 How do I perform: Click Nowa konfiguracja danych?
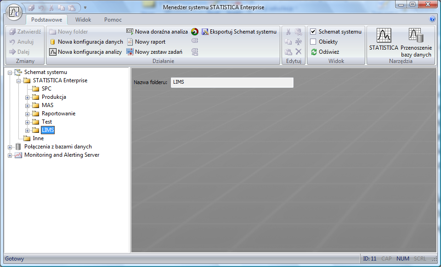coord(86,42)
